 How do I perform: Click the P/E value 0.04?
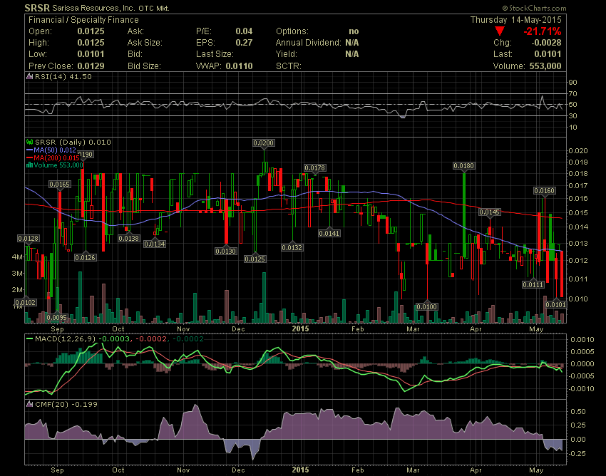[x=244, y=31]
